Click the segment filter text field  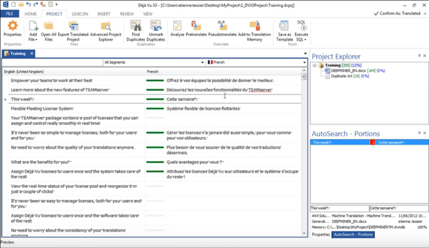[52, 62]
